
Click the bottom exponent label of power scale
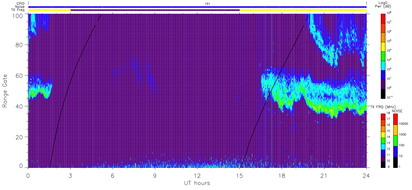(390, 97)
